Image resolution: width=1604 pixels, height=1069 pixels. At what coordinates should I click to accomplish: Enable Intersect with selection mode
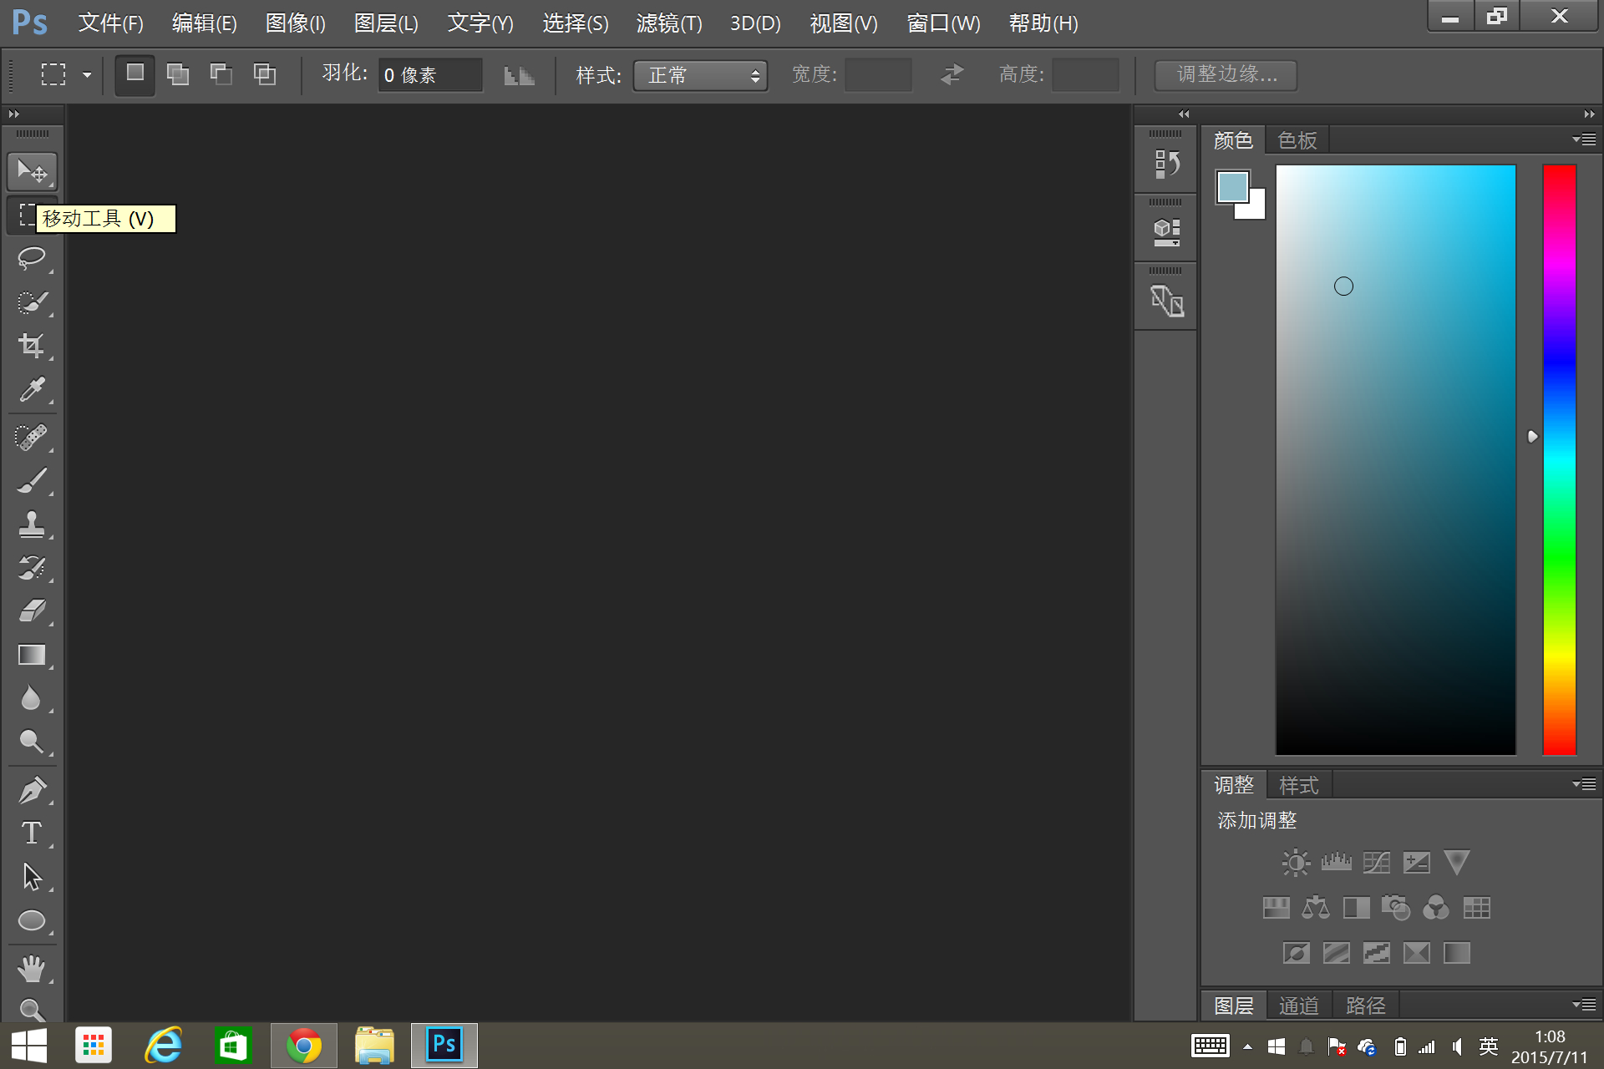pyautogui.click(x=265, y=74)
